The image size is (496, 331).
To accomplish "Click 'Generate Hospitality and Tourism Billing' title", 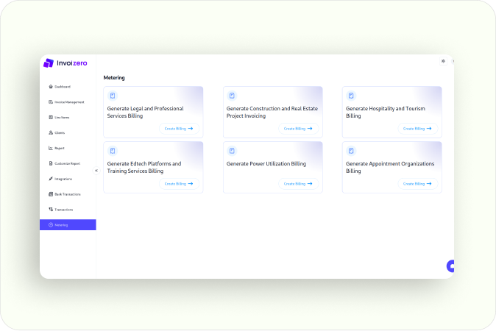I will [x=386, y=113].
